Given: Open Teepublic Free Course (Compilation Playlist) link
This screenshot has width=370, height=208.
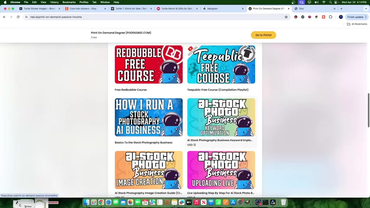Looking at the screenshot, I should (x=218, y=90).
